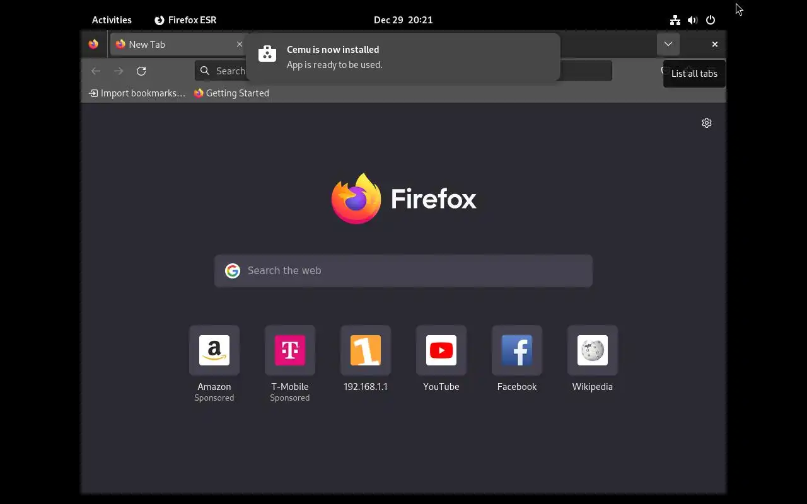This screenshot has width=807, height=504.
Task: Open the List all tabs dropdown
Action: coord(668,44)
